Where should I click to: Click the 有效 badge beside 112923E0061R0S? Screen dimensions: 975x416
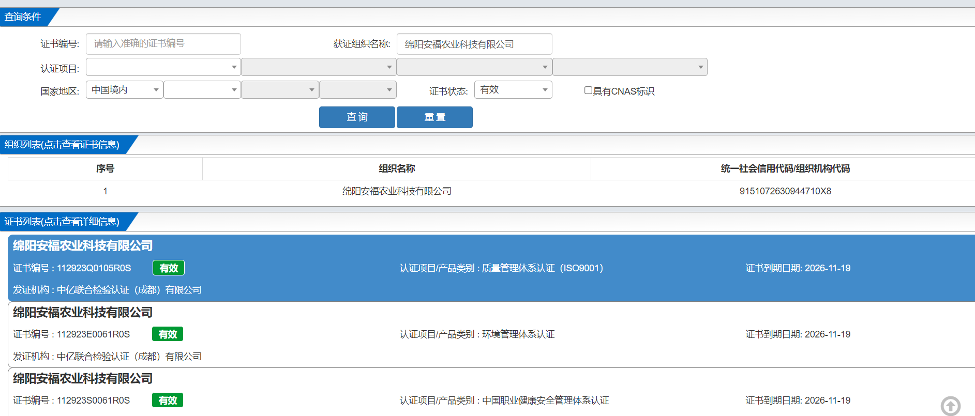coord(168,334)
